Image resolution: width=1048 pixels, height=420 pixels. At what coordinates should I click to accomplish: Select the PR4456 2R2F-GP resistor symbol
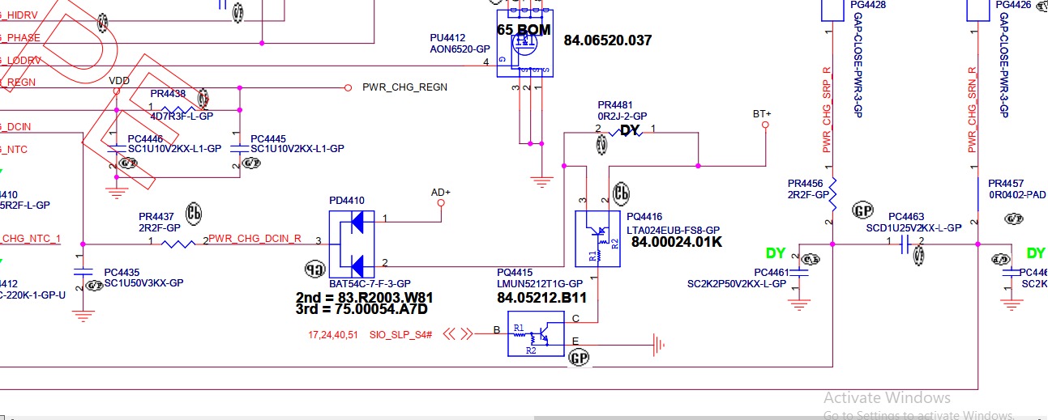click(x=832, y=193)
